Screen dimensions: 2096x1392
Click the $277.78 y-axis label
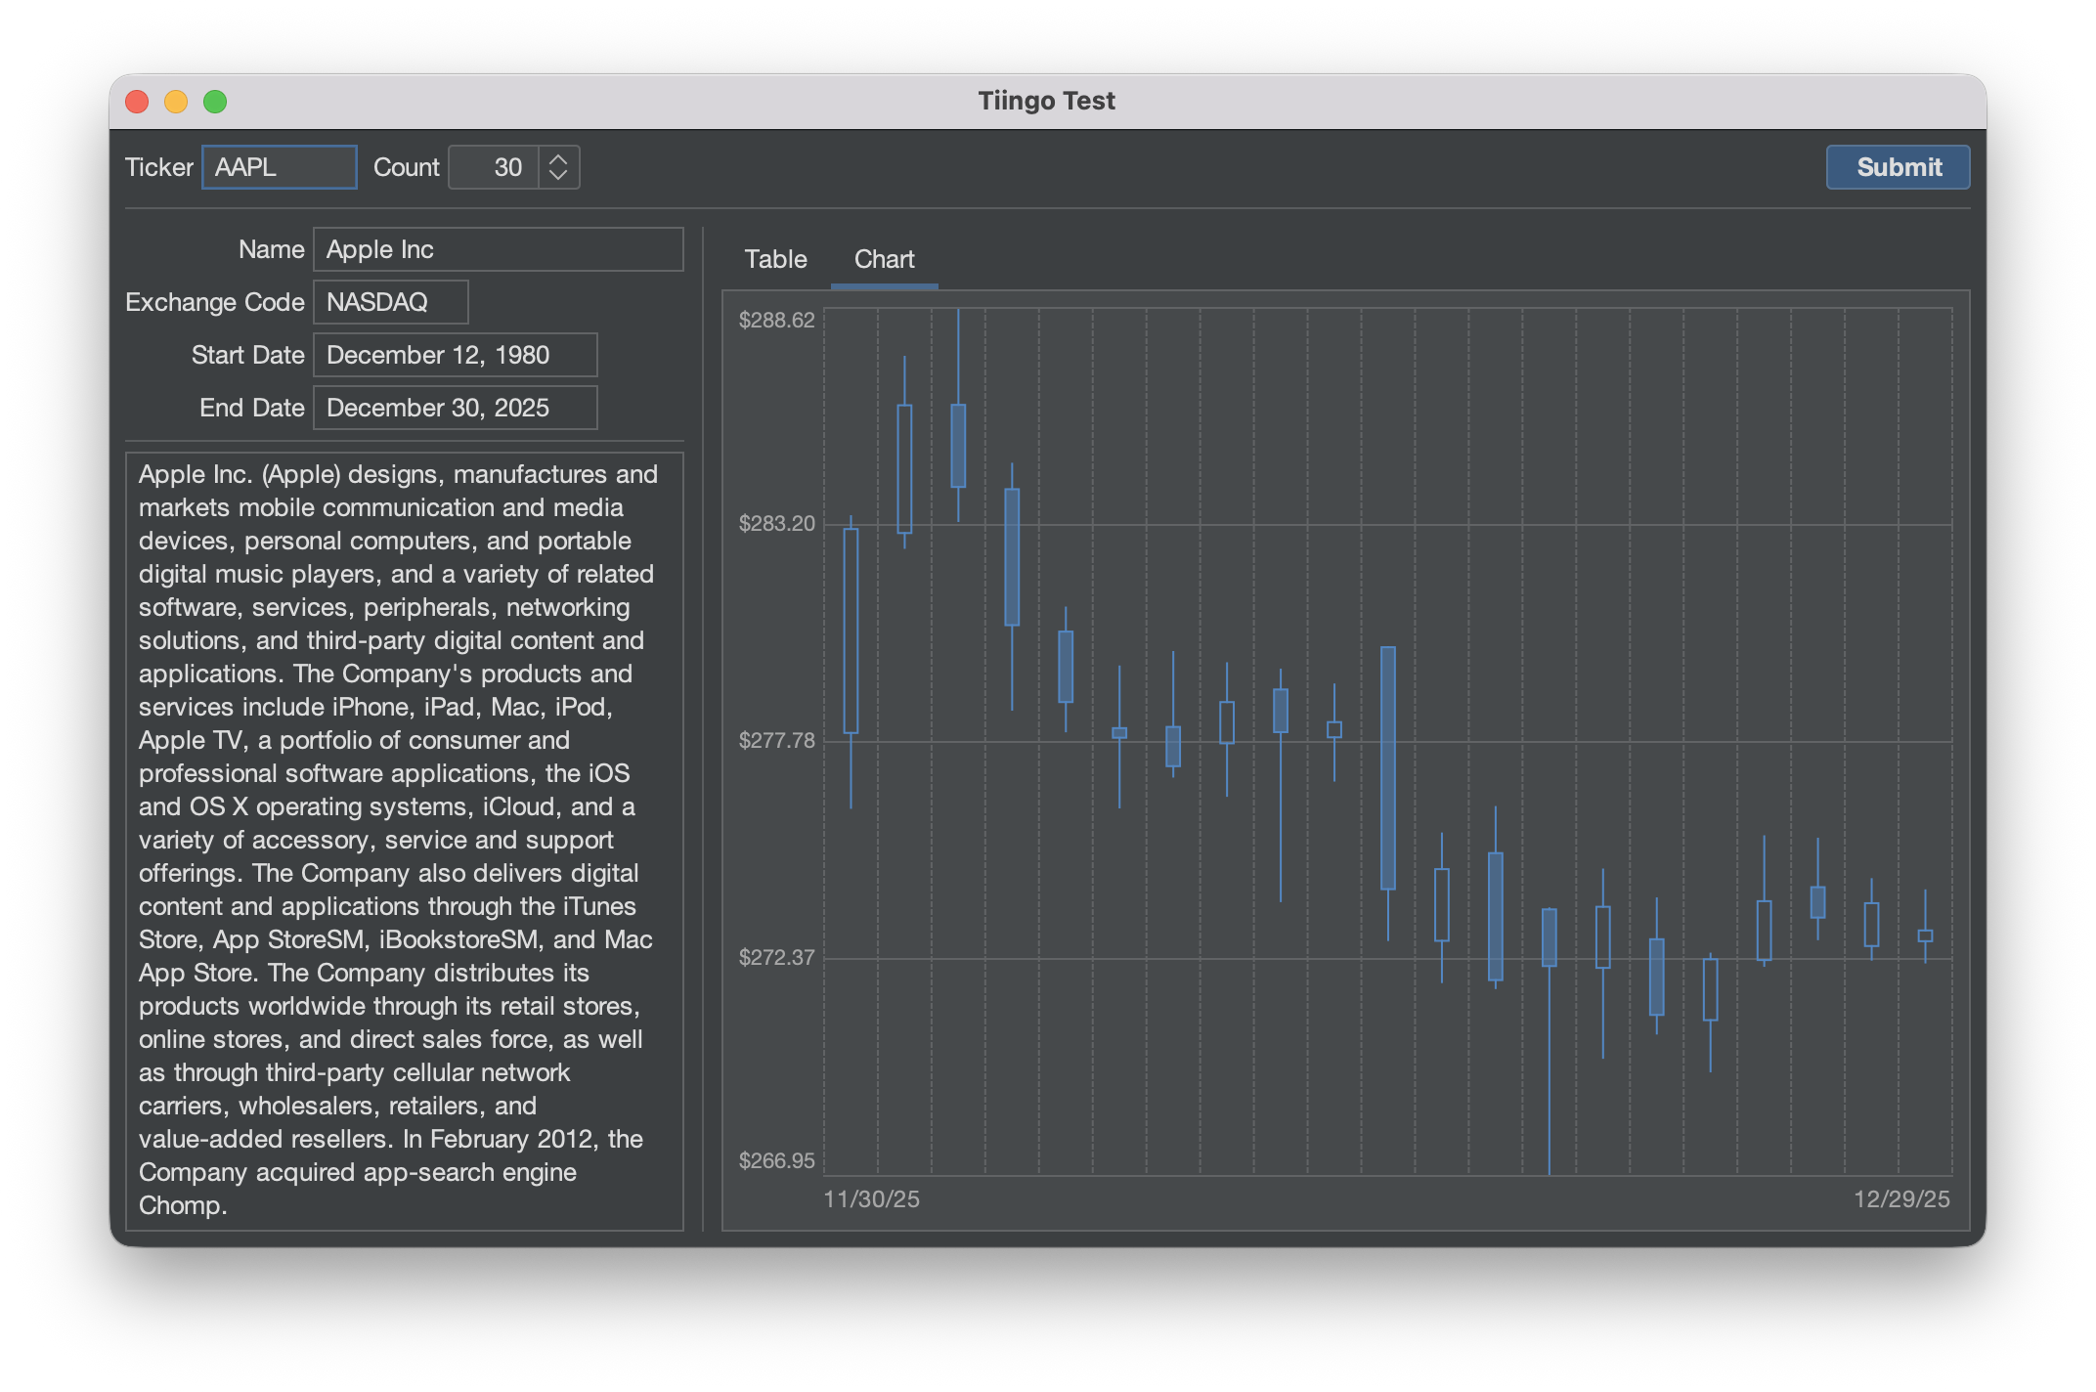click(776, 740)
